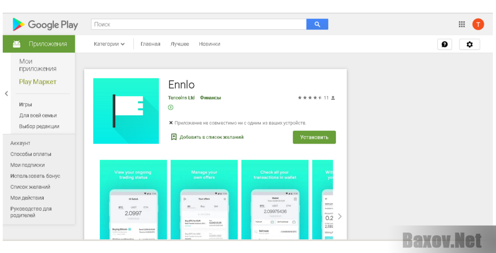
Task: Open Мои действия link
Action: pos(27,198)
